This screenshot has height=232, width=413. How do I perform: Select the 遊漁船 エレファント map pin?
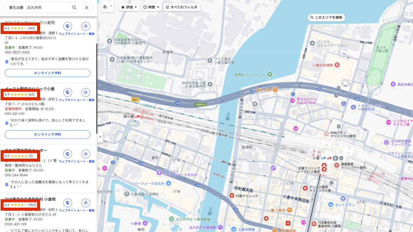pos(269,75)
